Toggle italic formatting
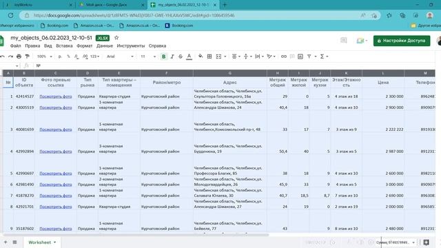The height and width of the screenshot is (248, 441). 172,56
